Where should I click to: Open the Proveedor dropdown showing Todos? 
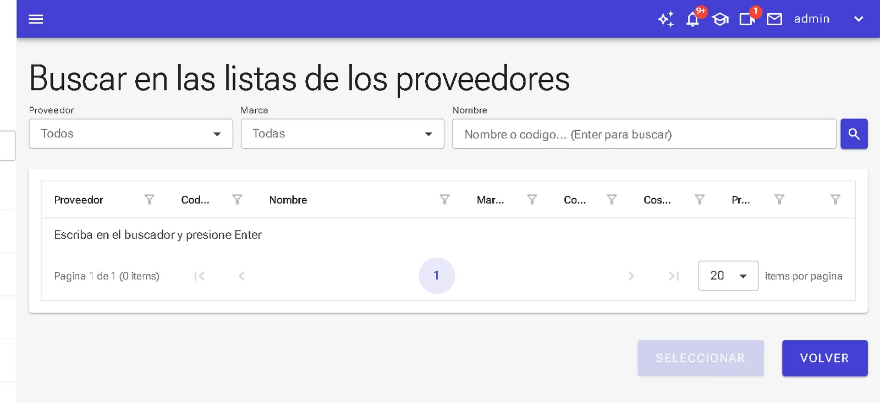[x=131, y=134]
